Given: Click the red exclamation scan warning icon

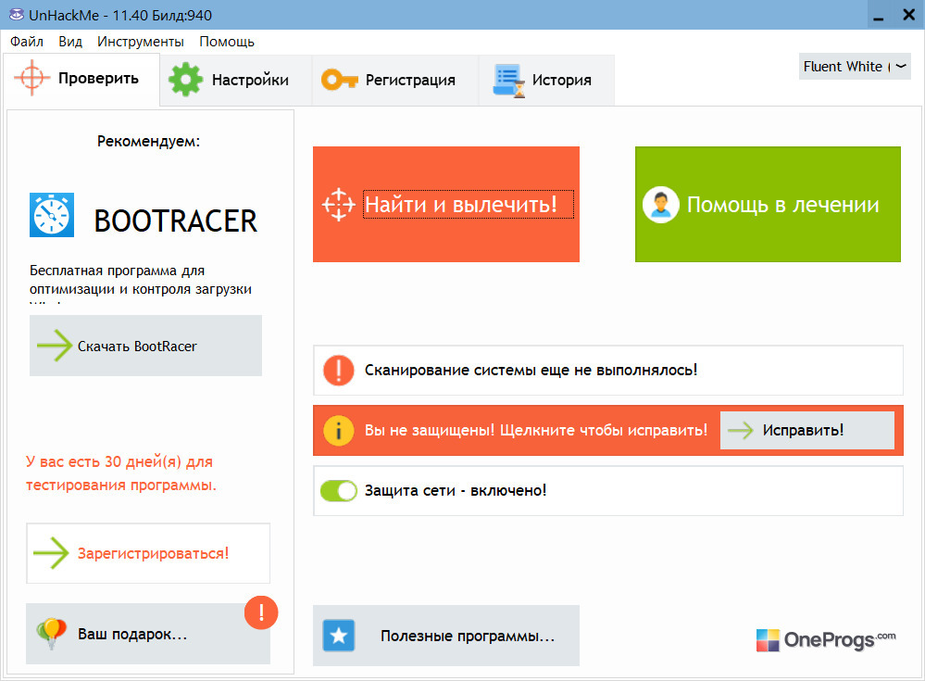Looking at the screenshot, I should [339, 371].
